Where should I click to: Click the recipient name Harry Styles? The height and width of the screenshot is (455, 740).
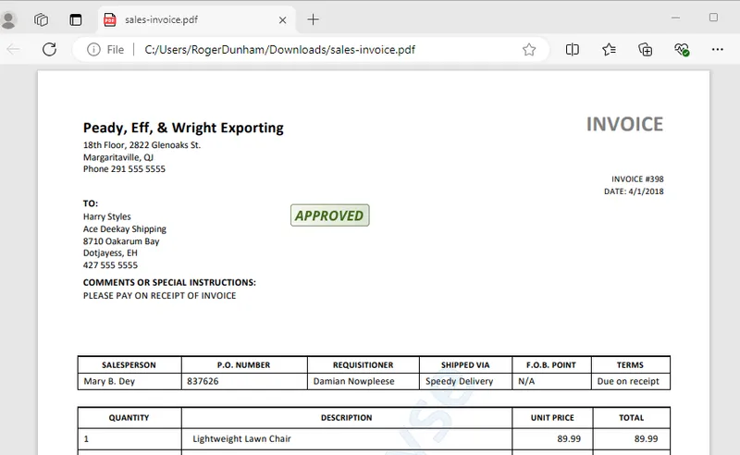pos(107,216)
